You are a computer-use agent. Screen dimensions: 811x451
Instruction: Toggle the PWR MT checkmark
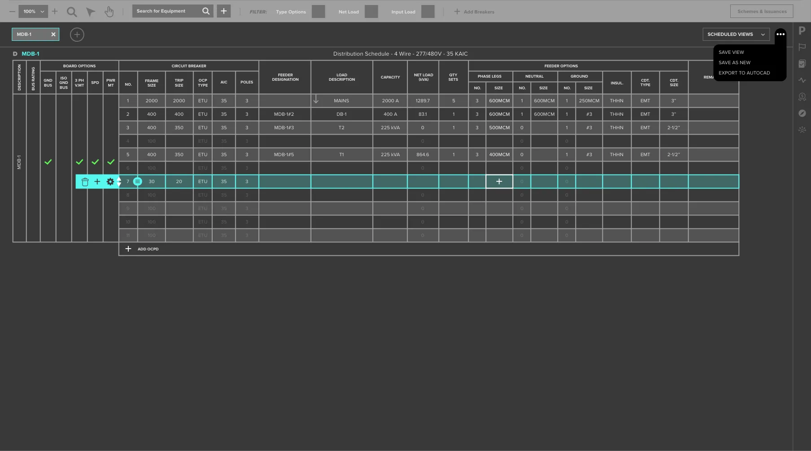tap(111, 162)
